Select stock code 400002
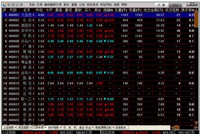 tap(14, 20)
